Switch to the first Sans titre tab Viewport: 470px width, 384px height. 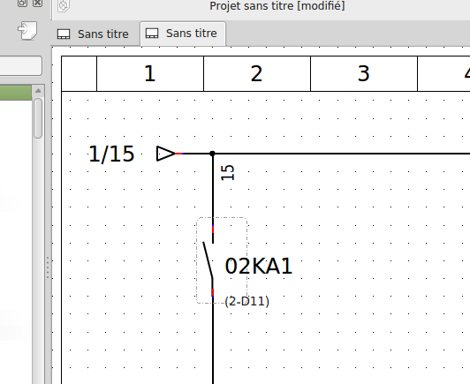(x=93, y=34)
